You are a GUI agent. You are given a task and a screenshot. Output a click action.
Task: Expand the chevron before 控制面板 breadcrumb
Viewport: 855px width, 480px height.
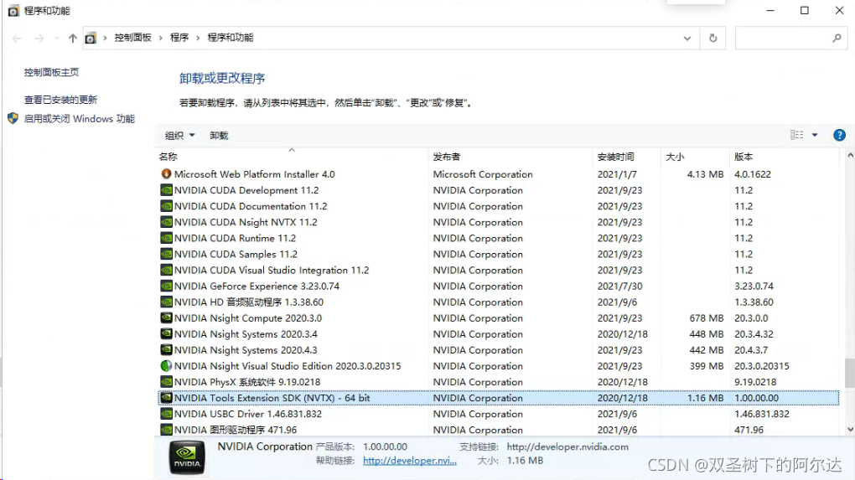tap(105, 39)
